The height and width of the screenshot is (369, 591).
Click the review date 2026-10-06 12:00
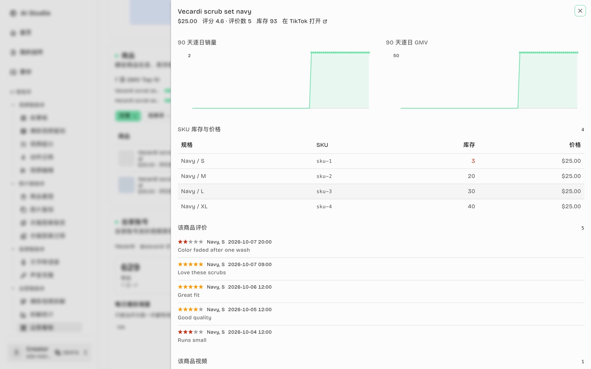tap(250, 287)
